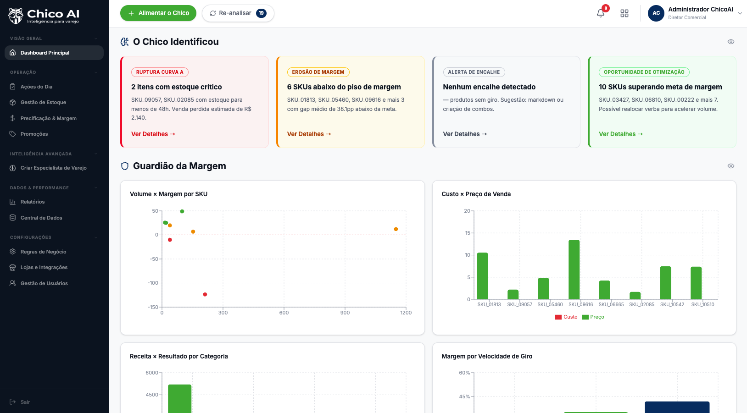Click the Guardião da Margem shield icon
The width and height of the screenshot is (747, 413).
[x=125, y=166]
